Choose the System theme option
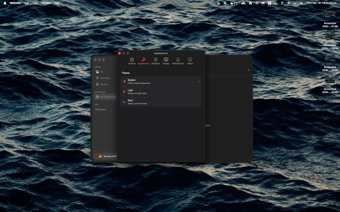The width and height of the screenshot is (340, 212). [161, 81]
